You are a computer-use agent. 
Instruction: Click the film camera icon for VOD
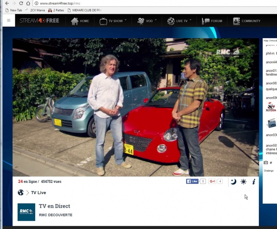[141, 21]
